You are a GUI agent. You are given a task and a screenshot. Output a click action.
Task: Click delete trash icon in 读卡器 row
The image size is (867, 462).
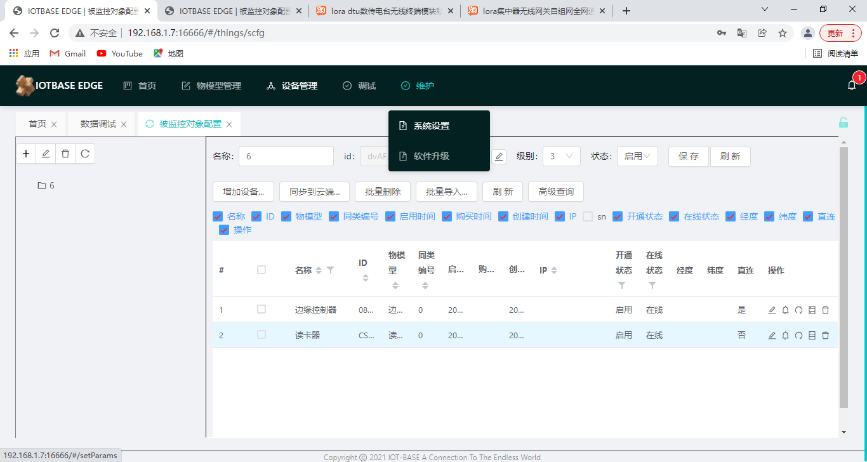click(825, 336)
